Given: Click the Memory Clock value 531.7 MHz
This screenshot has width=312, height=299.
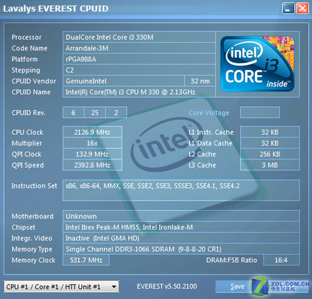Looking at the screenshot, I should 86,260.
